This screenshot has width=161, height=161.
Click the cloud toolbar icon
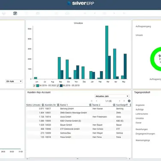[x=67, y=13]
